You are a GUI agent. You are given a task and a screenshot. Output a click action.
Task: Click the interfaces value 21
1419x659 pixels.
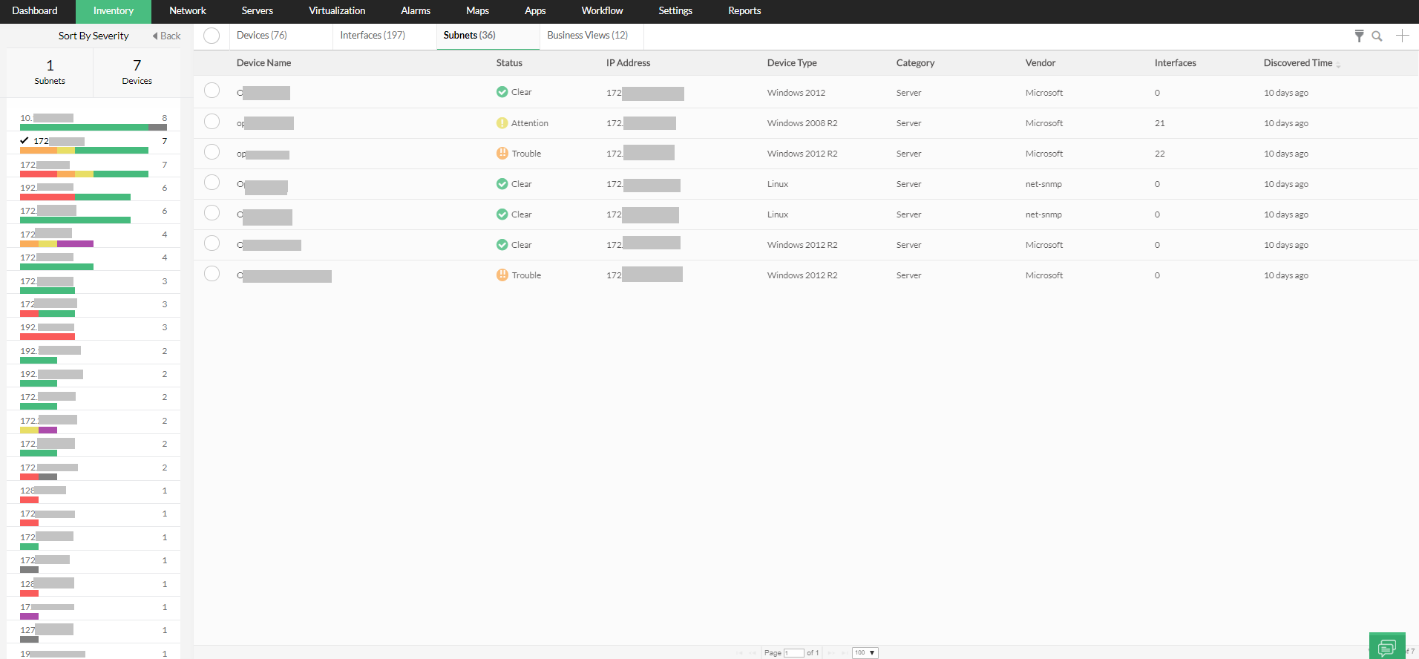click(x=1159, y=123)
